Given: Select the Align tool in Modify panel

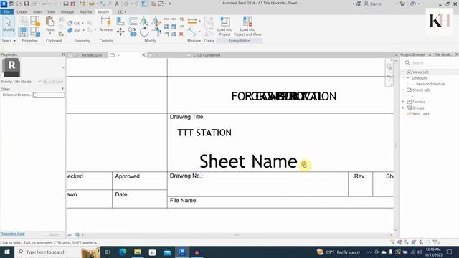Looking at the screenshot, I should click(120, 21).
